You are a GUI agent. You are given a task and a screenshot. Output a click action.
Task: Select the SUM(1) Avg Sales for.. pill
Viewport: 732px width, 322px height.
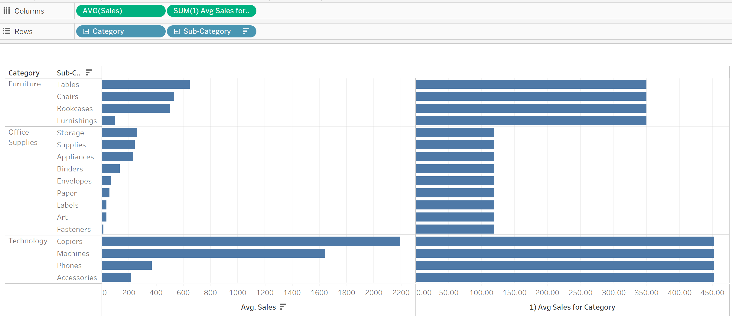pos(211,11)
